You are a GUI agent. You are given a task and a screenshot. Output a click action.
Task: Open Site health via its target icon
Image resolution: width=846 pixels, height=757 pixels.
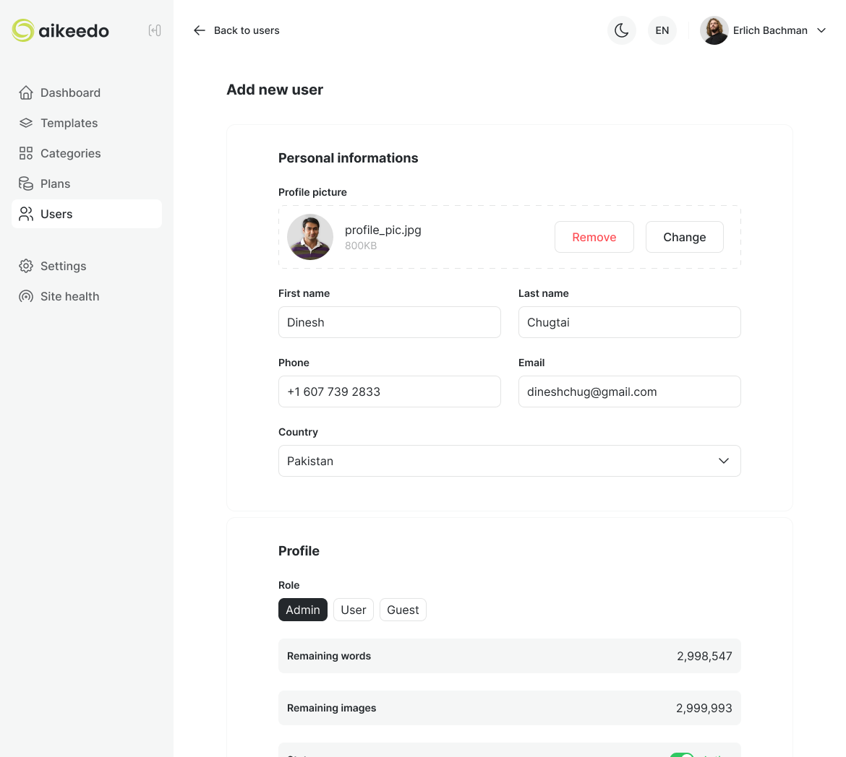(x=26, y=296)
